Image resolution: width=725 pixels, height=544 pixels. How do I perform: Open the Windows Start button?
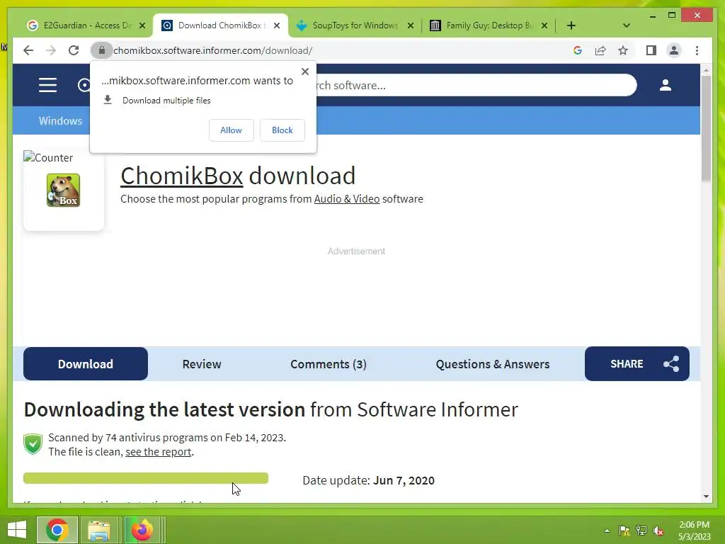point(17,530)
